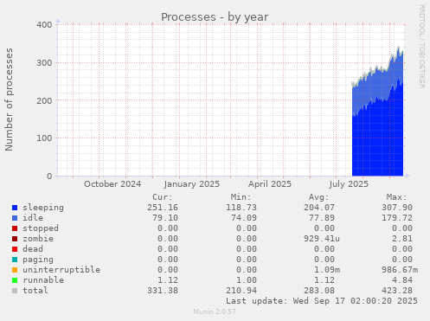The width and height of the screenshot is (430, 321).
Task: Click the 'paging' legend label
Action: [38, 260]
